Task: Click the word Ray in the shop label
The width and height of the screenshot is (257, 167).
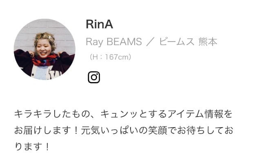Action: pyautogui.click(x=95, y=42)
